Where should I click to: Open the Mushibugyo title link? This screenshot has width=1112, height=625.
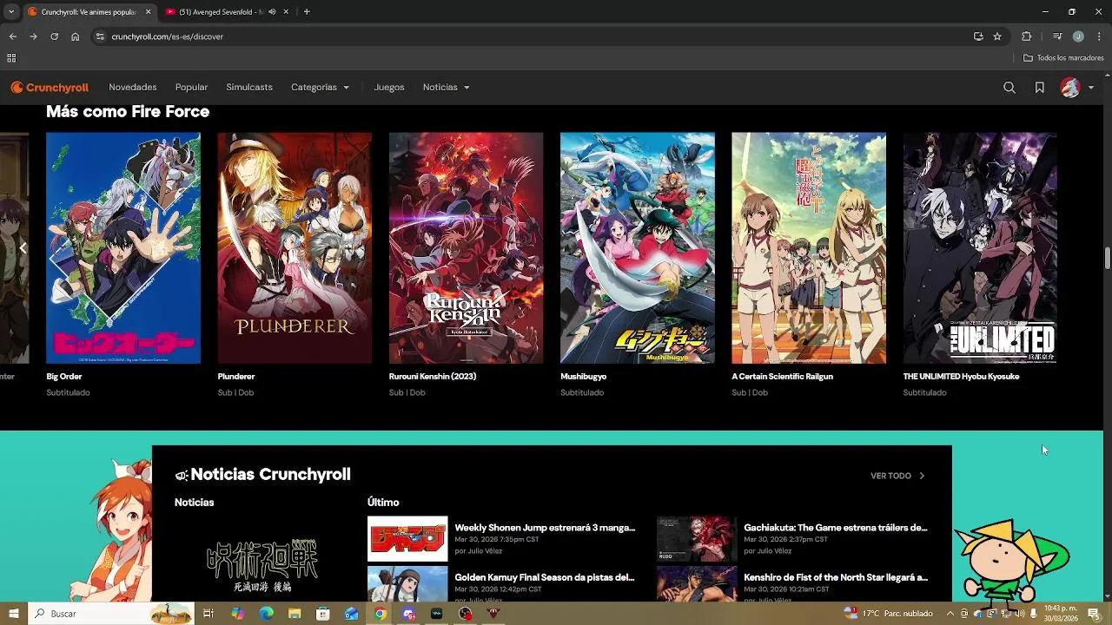click(583, 377)
